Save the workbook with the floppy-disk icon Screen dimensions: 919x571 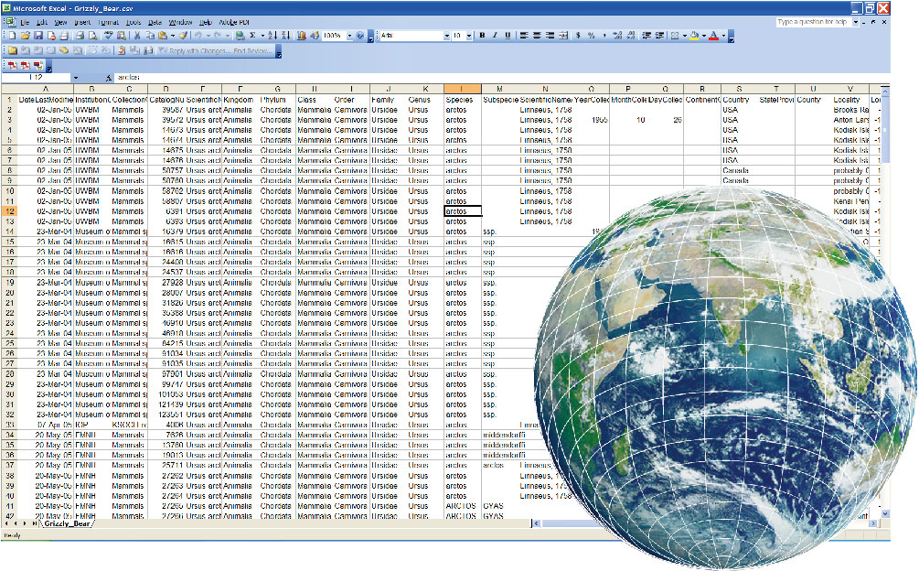tap(38, 36)
